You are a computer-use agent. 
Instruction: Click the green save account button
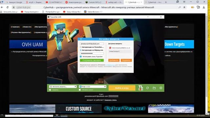[92, 60]
